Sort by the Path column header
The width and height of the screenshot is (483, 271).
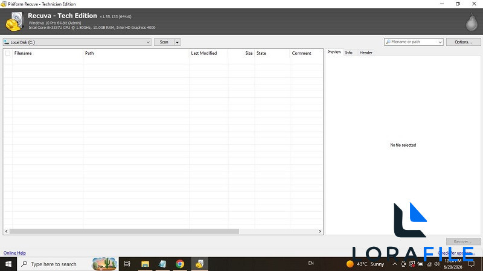point(136,53)
